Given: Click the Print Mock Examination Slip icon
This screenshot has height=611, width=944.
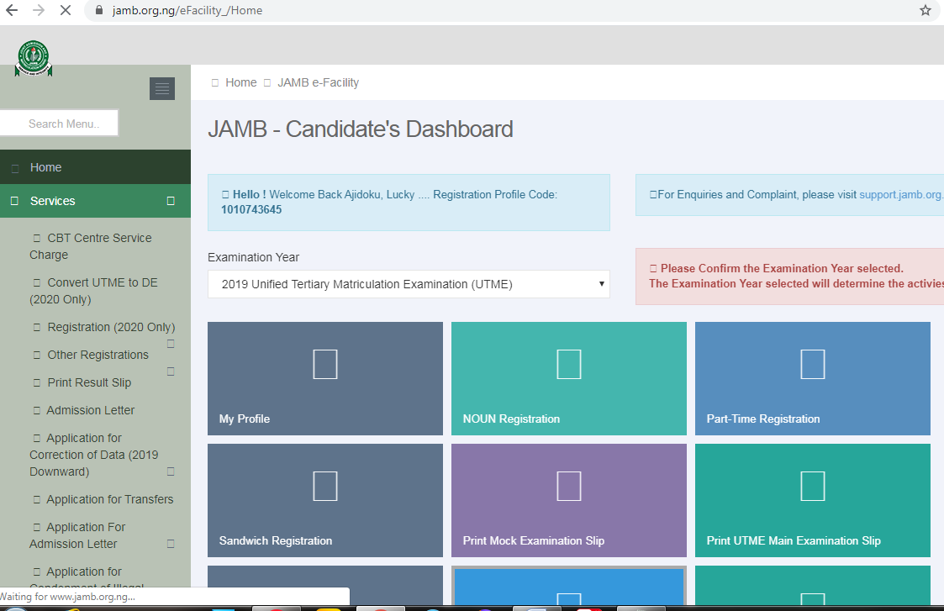Looking at the screenshot, I should click(x=568, y=486).
